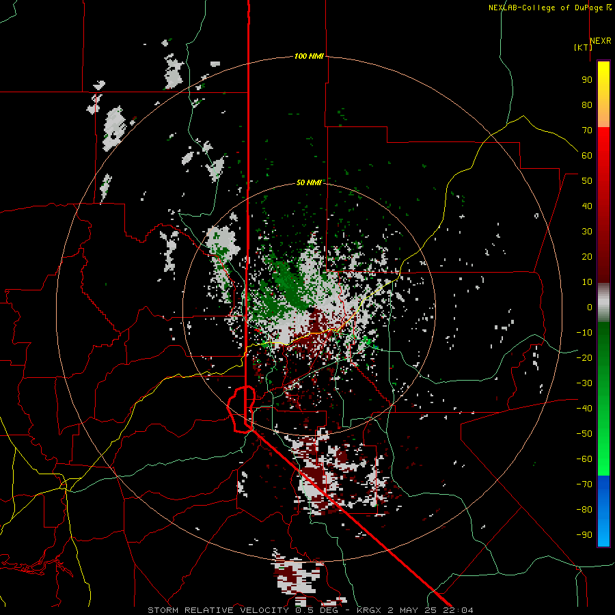Click the small red polygon outline on the map
The image size is (615, 615).
pos(242,409)
